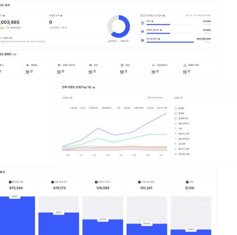Click rank 2 badge in event list
Viewport: 237px width, 235px height.
pyautogui.click(x=176, y=113)
